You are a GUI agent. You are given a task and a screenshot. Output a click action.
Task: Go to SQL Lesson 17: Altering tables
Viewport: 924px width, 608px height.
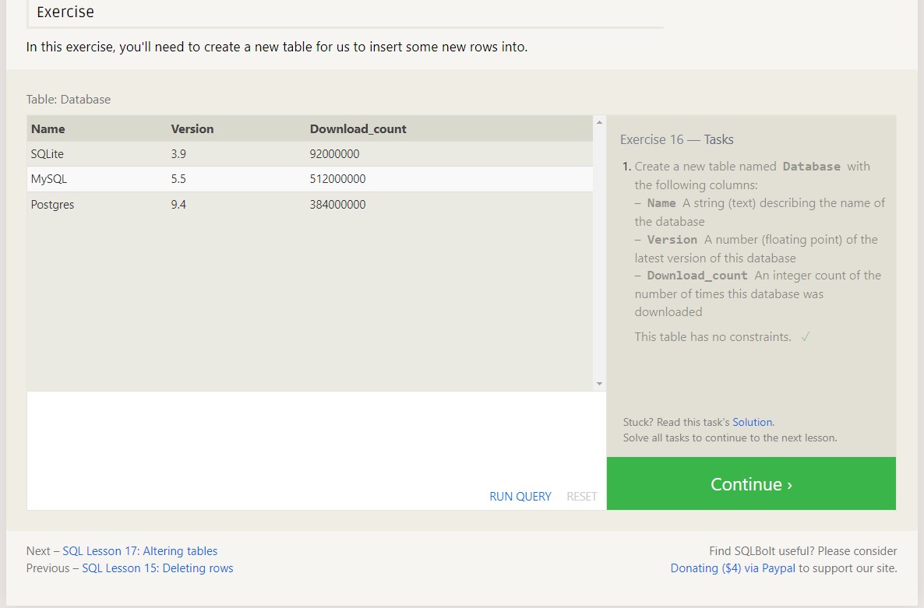[x=139, y=551]
